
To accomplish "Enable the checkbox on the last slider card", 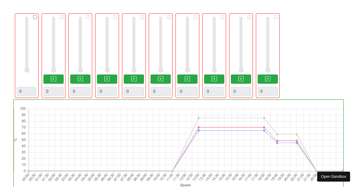I will click(x=276, y=17).
